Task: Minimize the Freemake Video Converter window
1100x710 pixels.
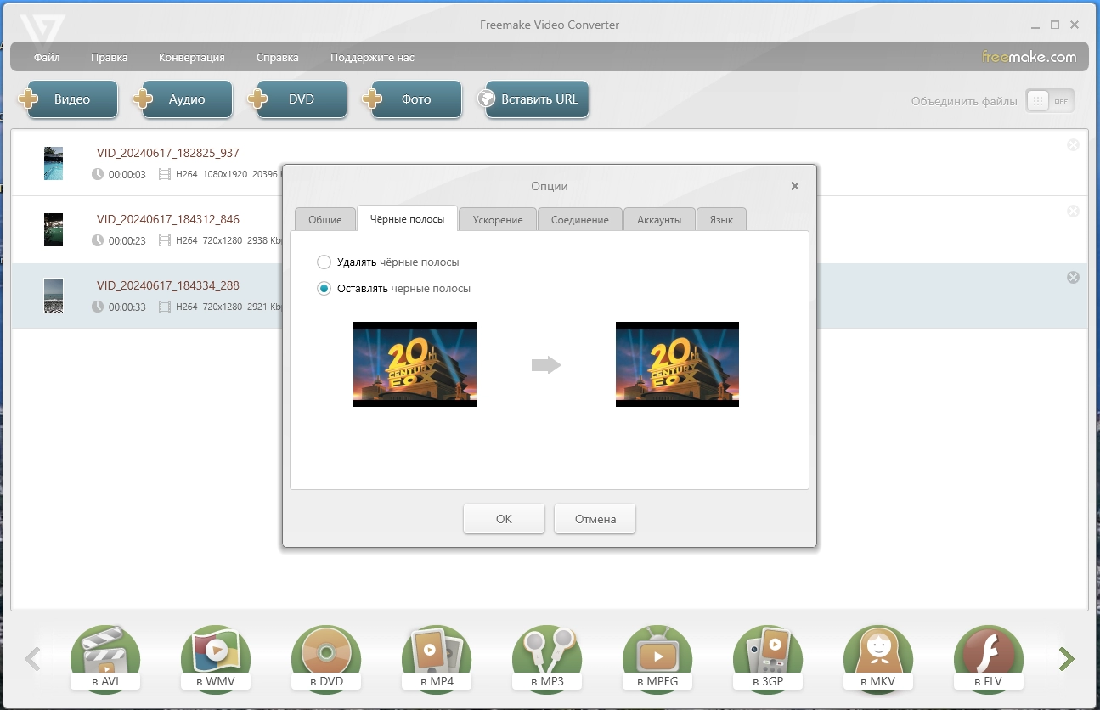Action: click(1035, 25)
